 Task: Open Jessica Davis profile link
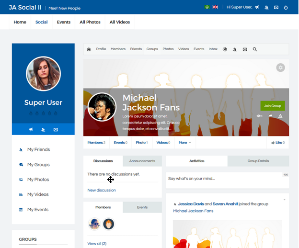click(191, 204)
